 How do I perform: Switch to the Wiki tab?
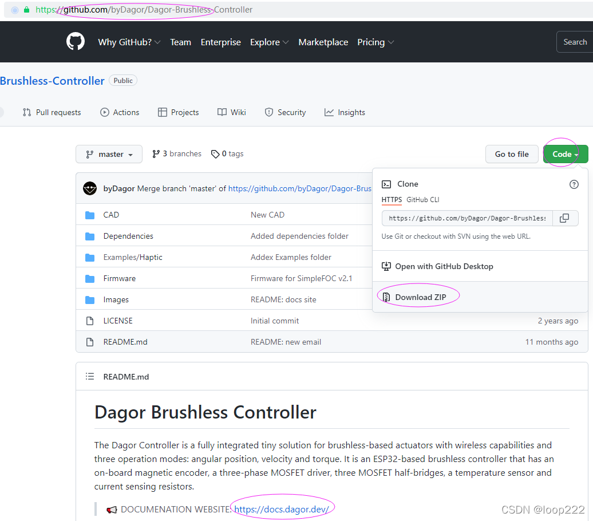point(231,112)
